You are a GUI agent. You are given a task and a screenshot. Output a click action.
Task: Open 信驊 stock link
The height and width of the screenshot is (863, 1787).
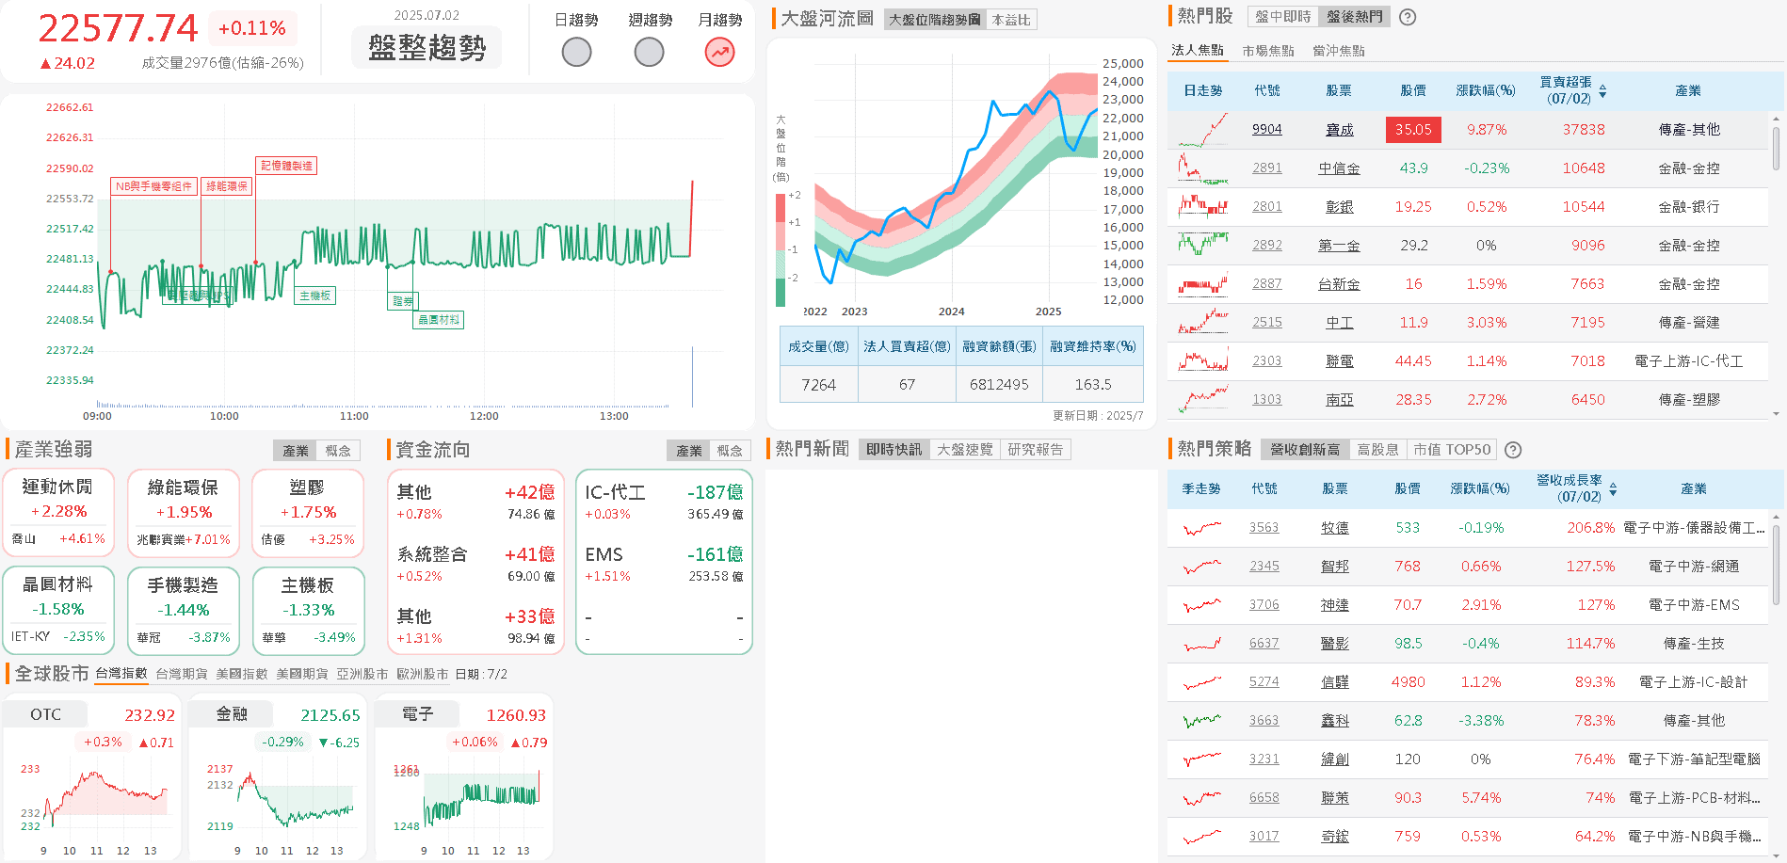click(x=1334, y=682)
